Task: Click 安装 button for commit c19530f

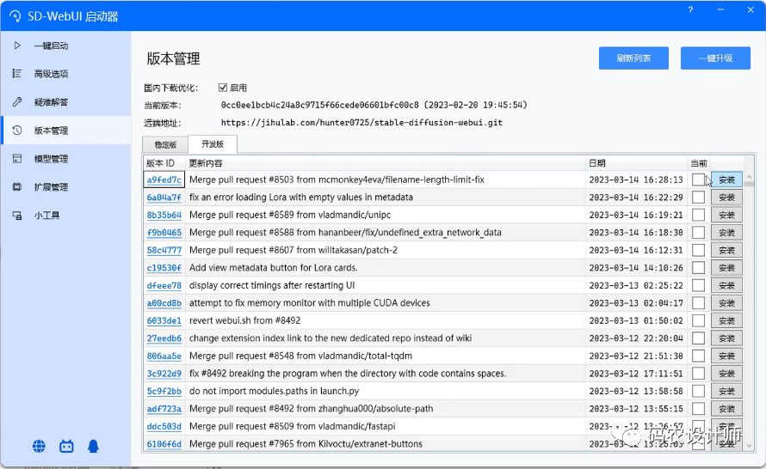Action: tap(726, 268)
